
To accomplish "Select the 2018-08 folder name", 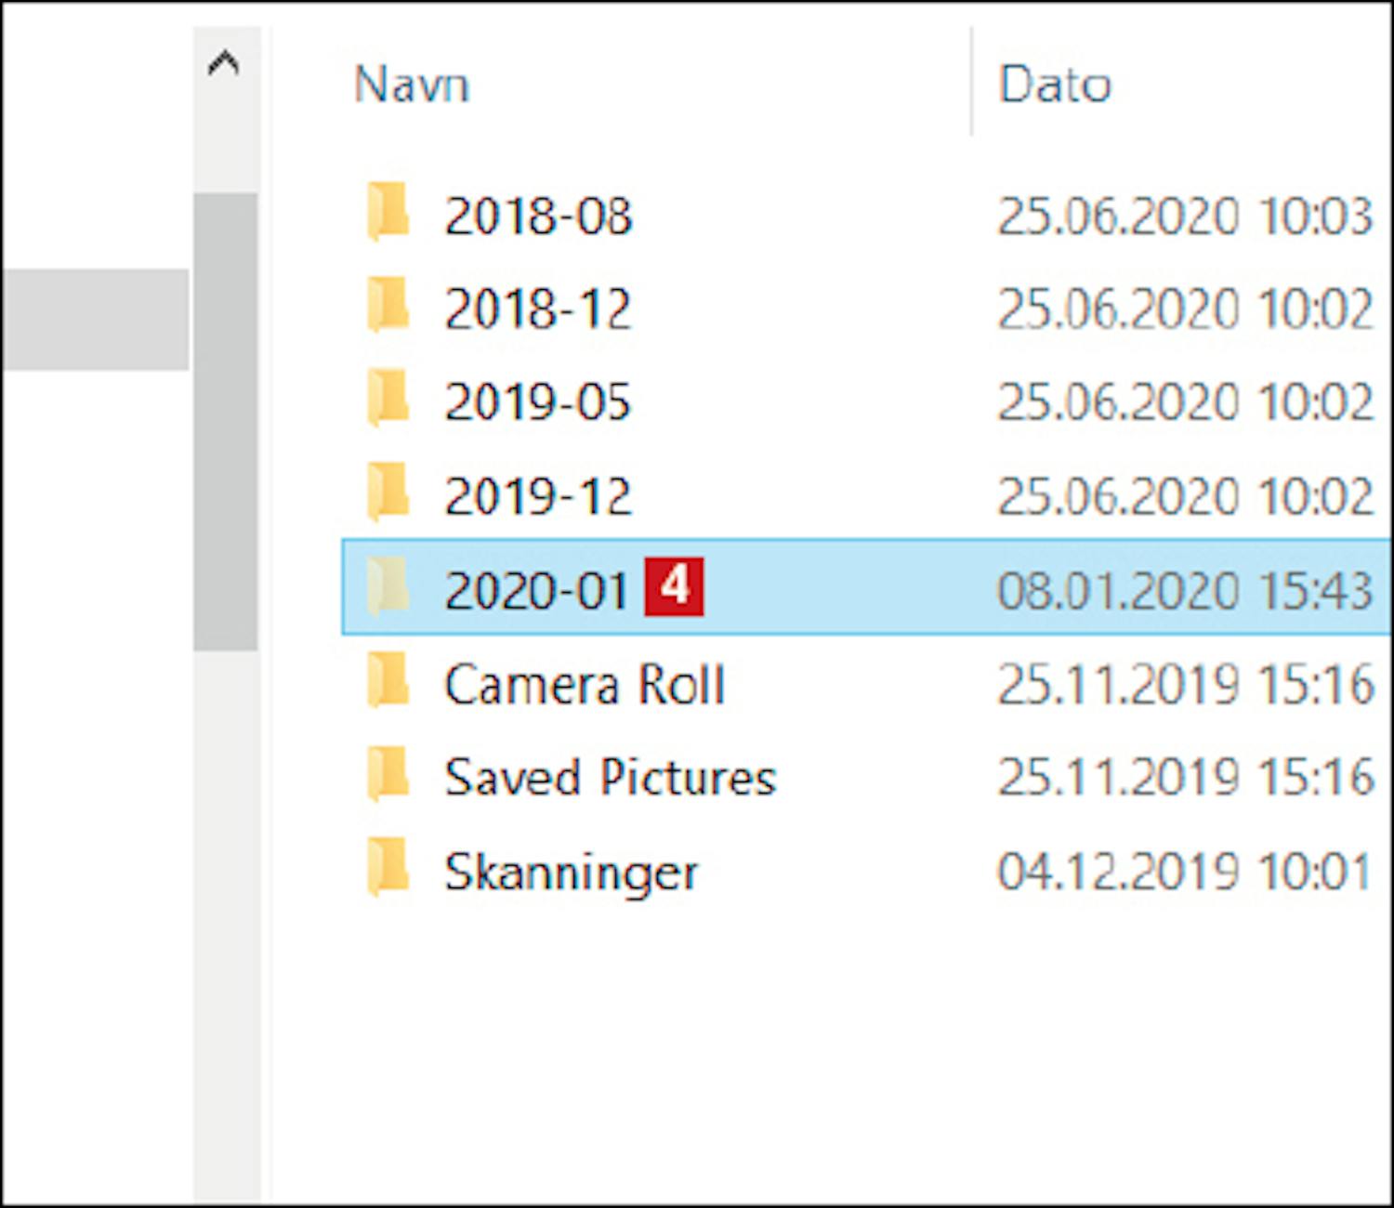I will click(538, 216).
